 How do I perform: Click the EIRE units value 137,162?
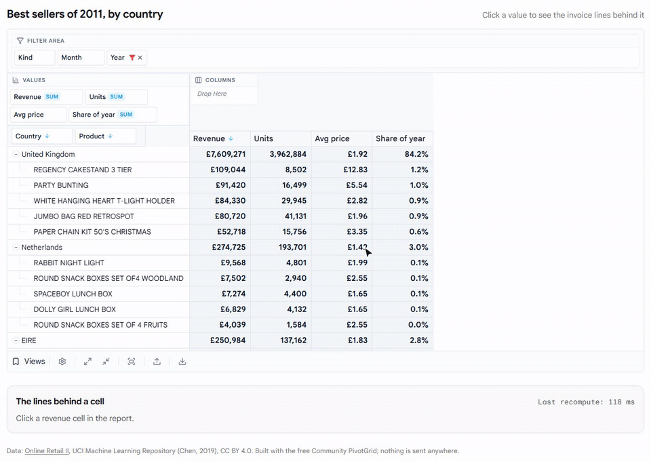(281, 341)
